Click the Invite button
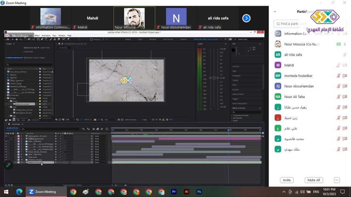 (x=287, y=180)
